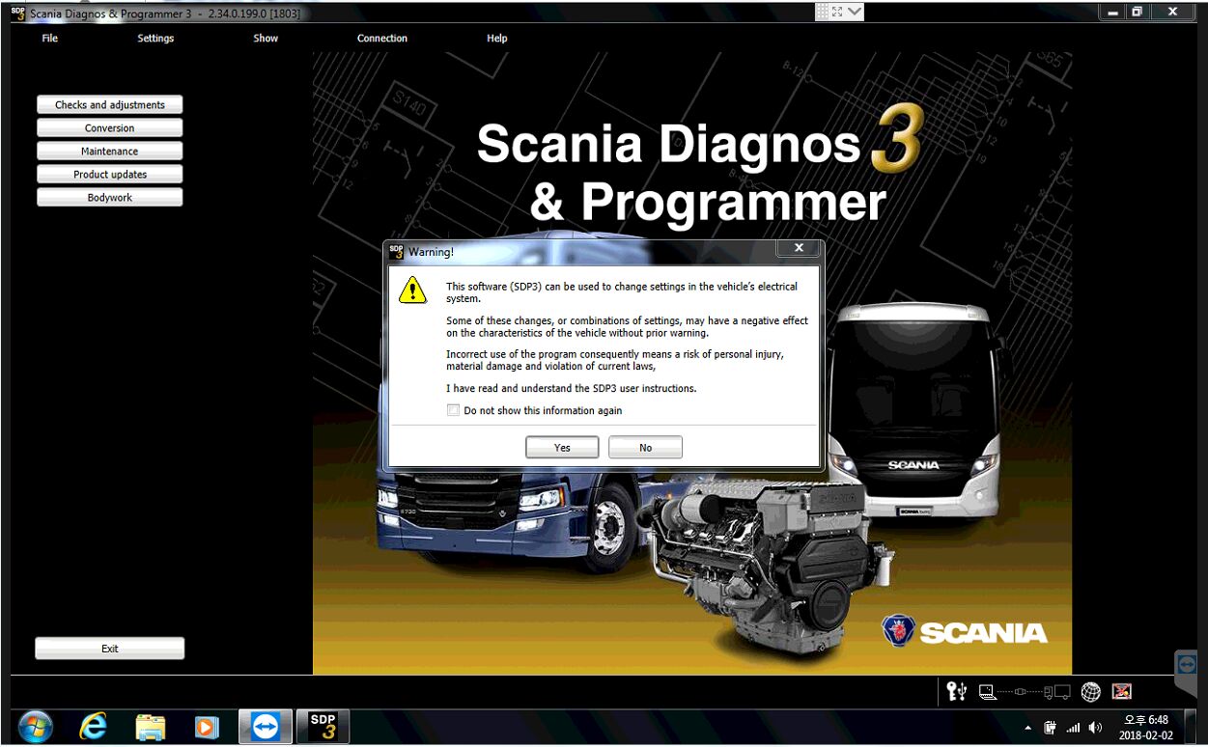
Task: Click the Exit button
Action: click(110, 649)
